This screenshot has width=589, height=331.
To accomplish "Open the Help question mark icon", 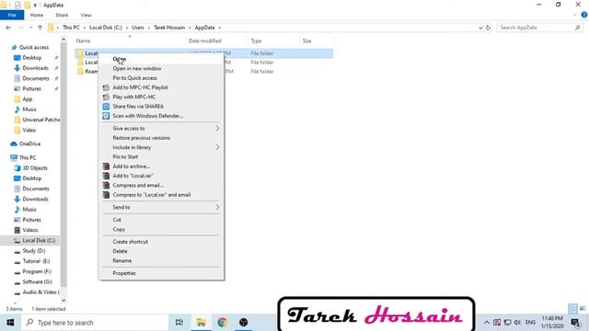I will 584,15.
